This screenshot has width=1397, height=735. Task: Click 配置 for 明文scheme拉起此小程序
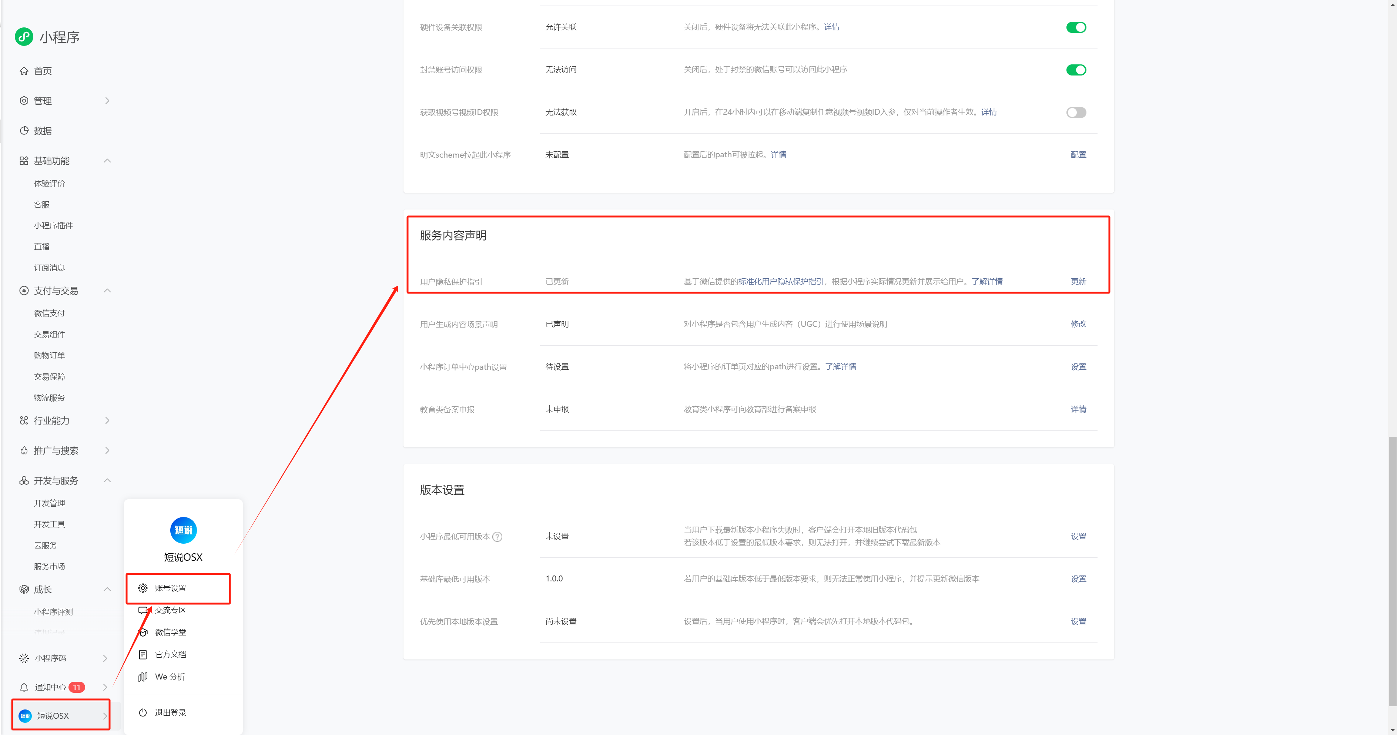pos(1078,154)
